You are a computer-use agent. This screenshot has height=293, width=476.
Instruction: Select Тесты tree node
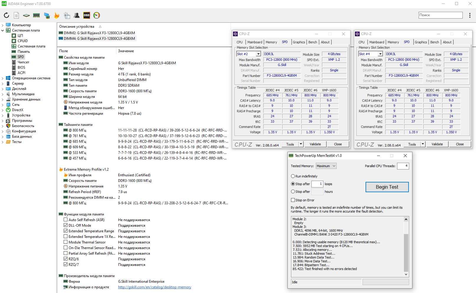click(16, 142)
